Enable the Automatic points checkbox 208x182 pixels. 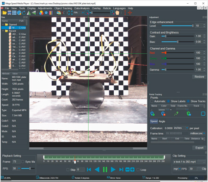click(x=152, y=101)
